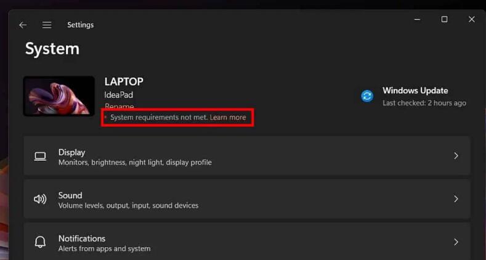Minimize the Settings window
Viewport: 486px width, 260px height.
(416, 20)
